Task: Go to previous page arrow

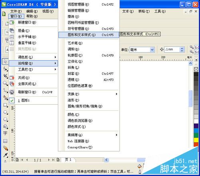Action: [x=27, y=160]
